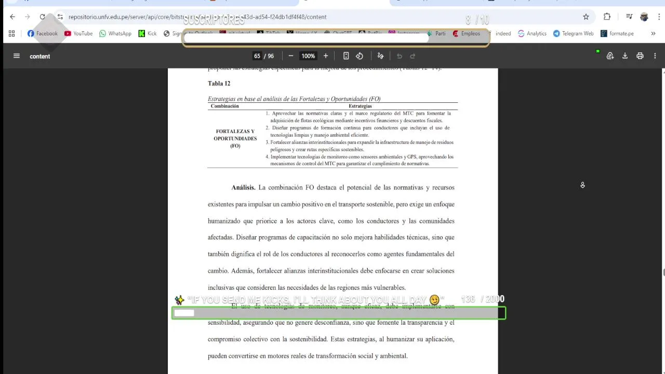Edit the PDF page number field
Screen dimensions: 665x374
point(257,56)
